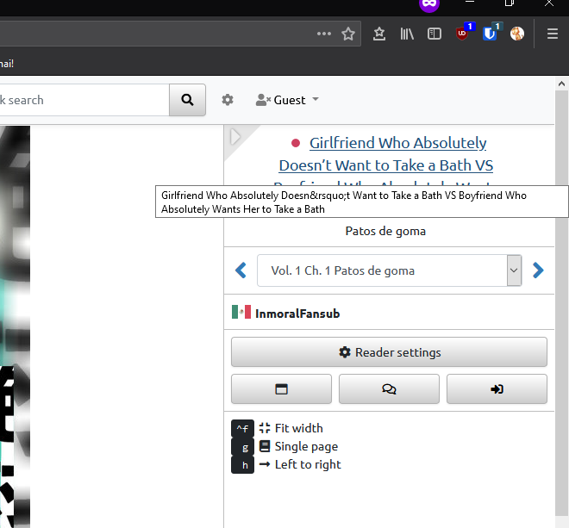
Task: Open the Bitwarden extension icon
Action: 491,34
